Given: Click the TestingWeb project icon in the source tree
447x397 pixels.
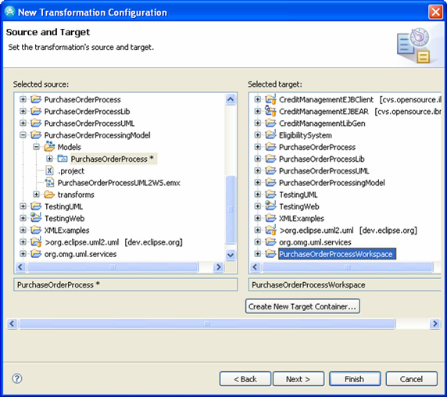Looking at the screenshot, I should (36, 218).
